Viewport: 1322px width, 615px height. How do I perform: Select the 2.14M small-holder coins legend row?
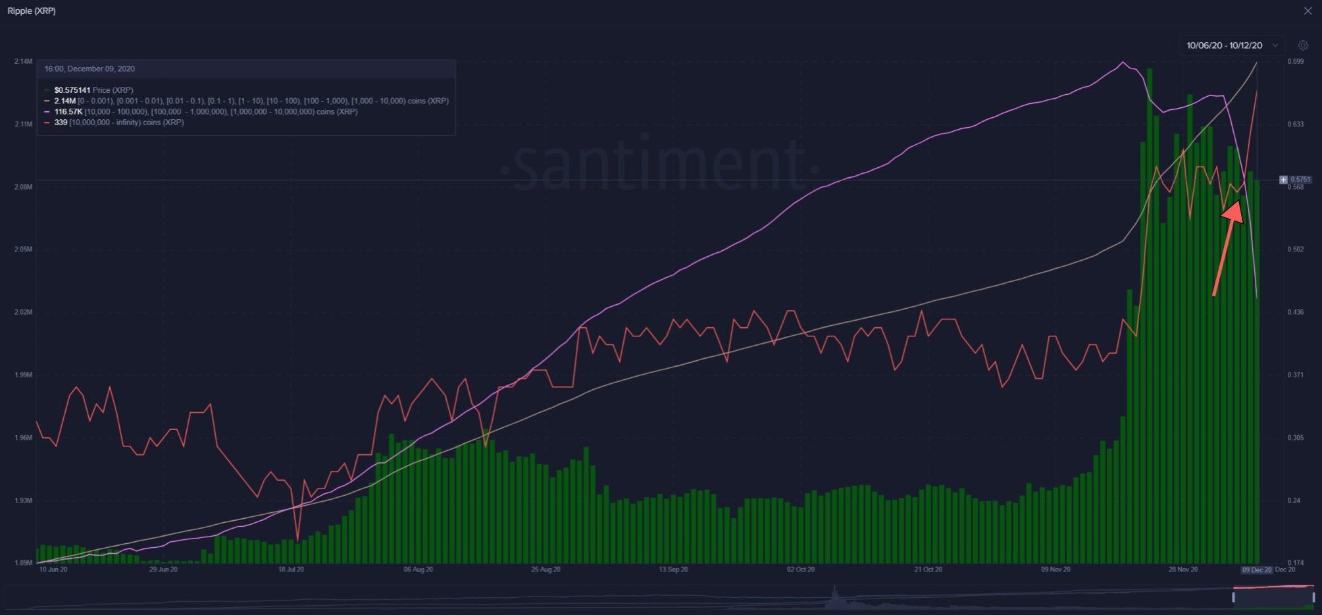[246, 101]
